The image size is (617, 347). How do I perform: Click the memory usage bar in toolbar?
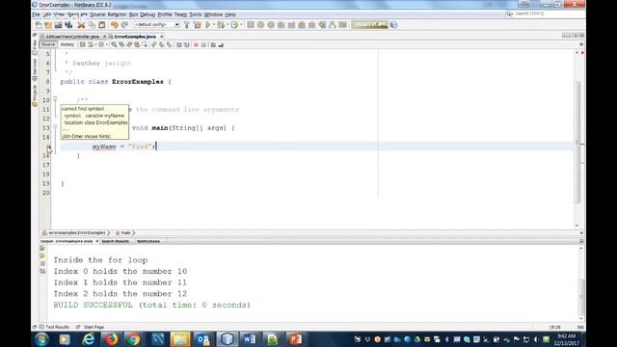tap(369, 25)
